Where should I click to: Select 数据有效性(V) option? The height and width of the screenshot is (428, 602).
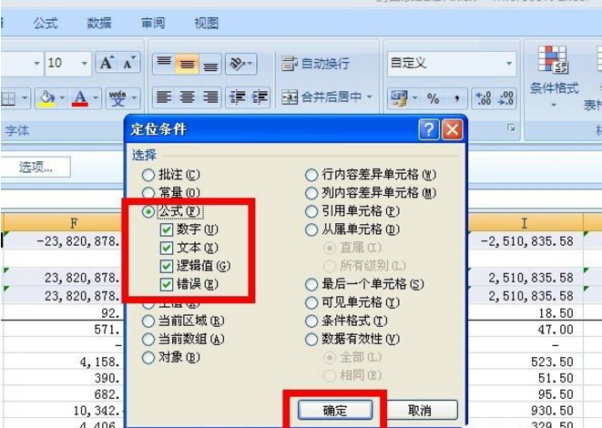pos(352,340)
